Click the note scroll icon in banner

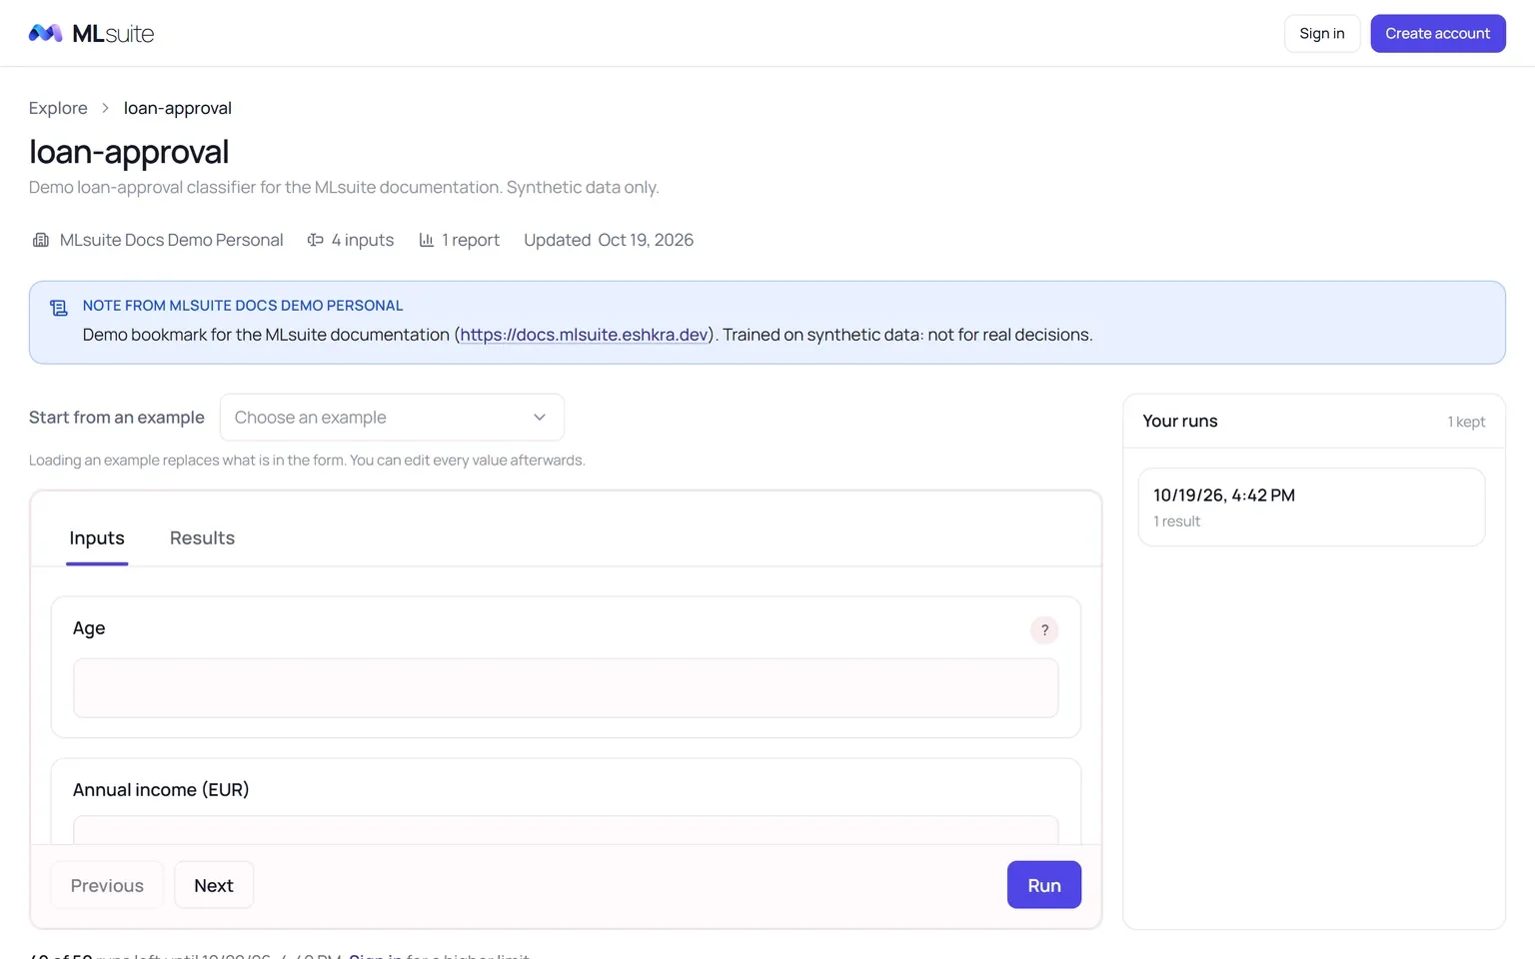tap(59, 308)
